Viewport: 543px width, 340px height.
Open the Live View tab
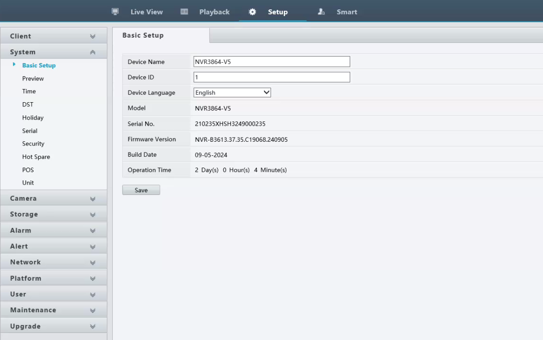147,12
